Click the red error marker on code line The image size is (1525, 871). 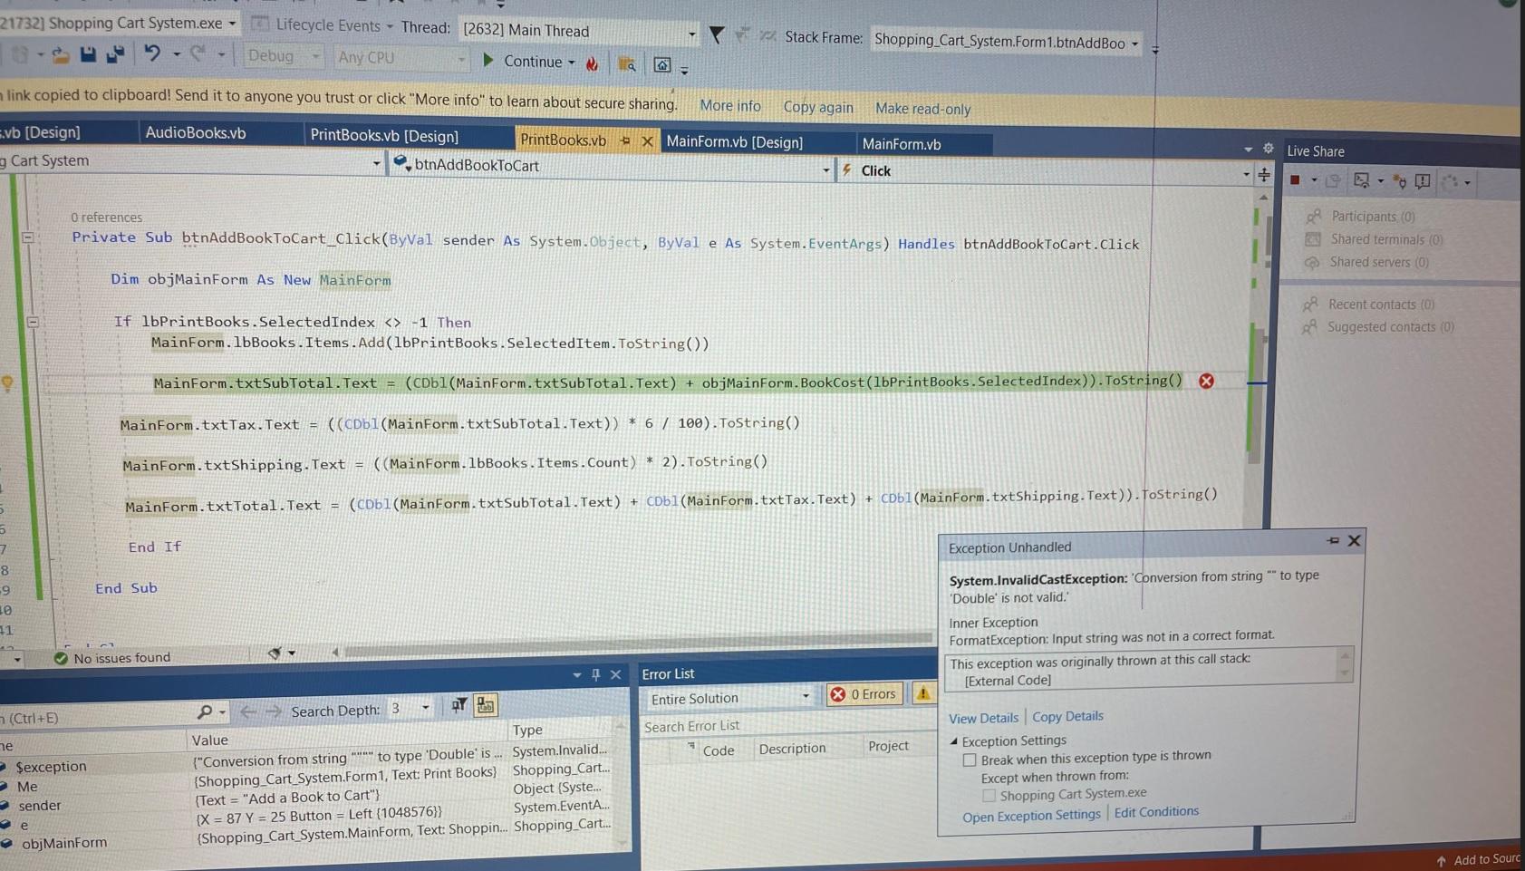click(x=1206, y=382)
